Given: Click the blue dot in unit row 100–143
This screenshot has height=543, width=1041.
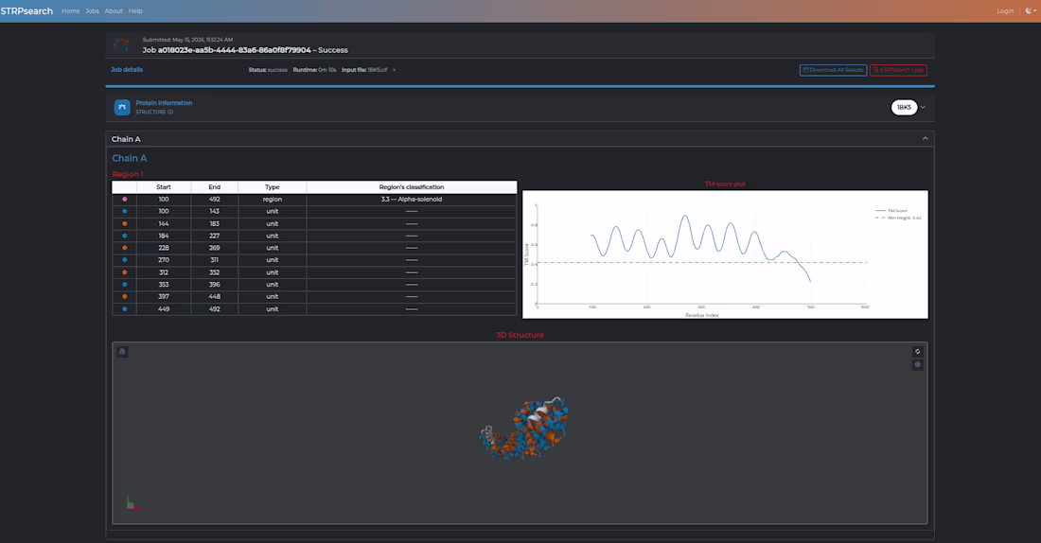Looking at the screenshot, I should tap(124, 211).
